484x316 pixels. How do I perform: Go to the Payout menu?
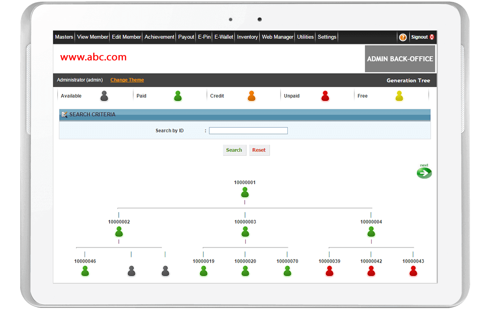tap(186, 37)
